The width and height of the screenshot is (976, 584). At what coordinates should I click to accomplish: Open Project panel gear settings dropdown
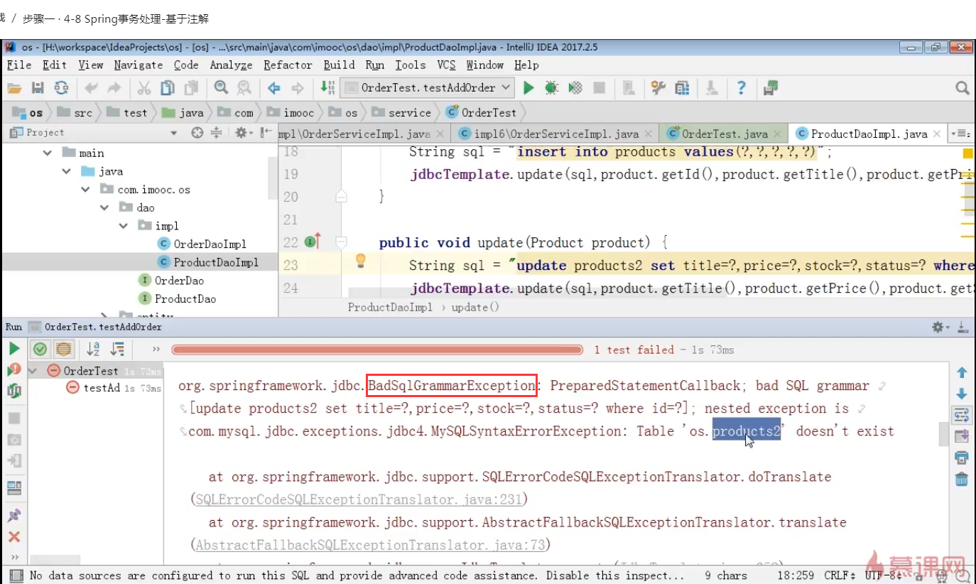pos(243,133)
